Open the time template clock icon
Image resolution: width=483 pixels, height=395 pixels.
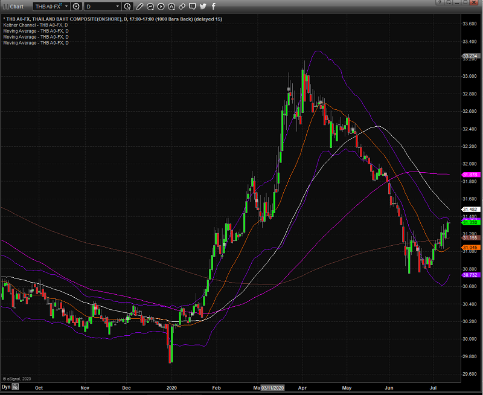tap(127, 6)
